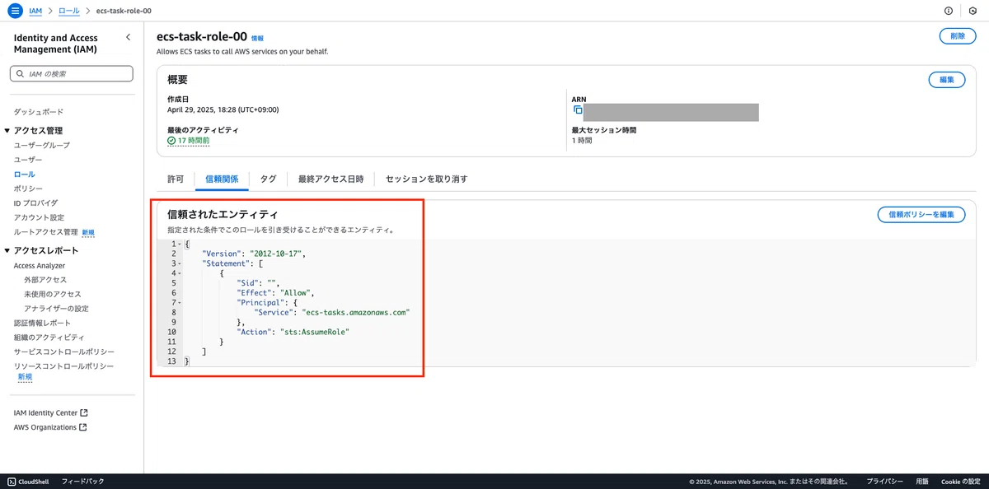Go to ロール breadcrumb link

pos(69,12)
